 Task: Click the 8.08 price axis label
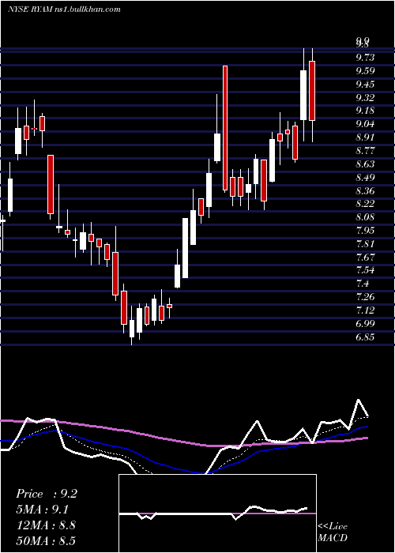365,217
